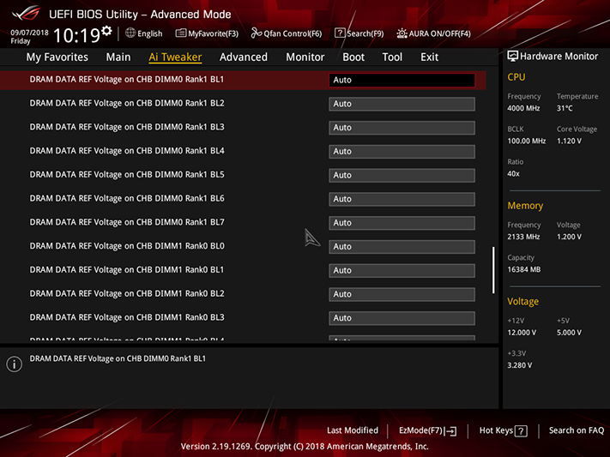
Task: Click the Hardware Monitor heading
Action: (559, 57)
